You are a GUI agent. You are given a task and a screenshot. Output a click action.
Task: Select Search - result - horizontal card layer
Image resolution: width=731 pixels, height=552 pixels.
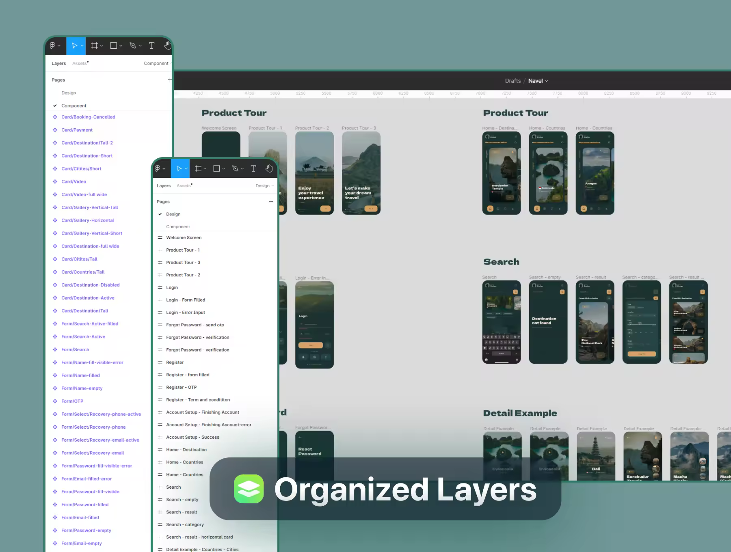[x=199, y=537]
